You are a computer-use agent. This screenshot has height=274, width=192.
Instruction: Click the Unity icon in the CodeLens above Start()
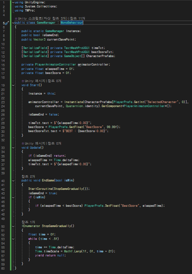[x=23, y=81]
